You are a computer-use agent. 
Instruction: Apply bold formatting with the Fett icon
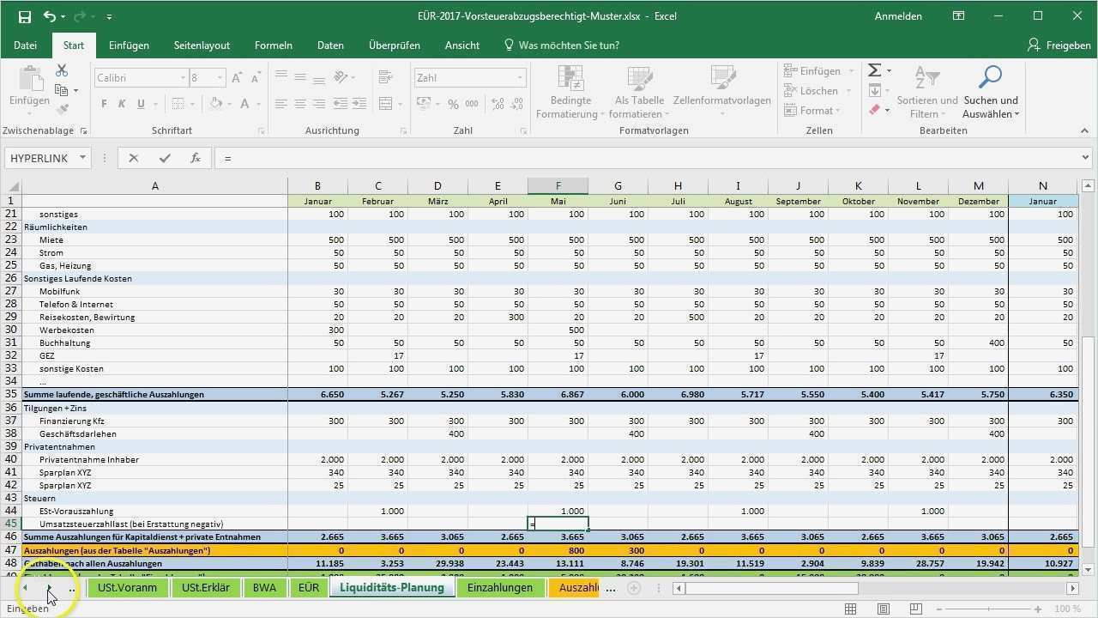tap(104, 103)
